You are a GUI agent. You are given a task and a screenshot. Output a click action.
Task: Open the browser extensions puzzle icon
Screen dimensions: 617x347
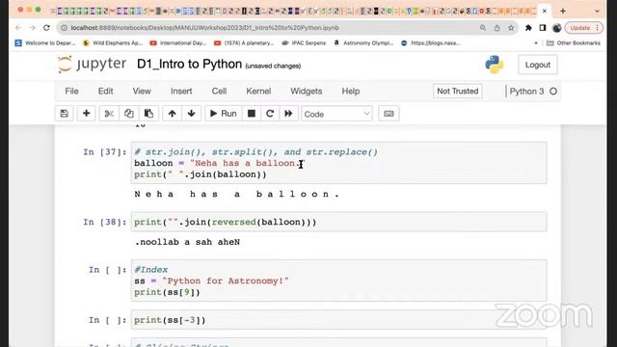click(528, 28)
